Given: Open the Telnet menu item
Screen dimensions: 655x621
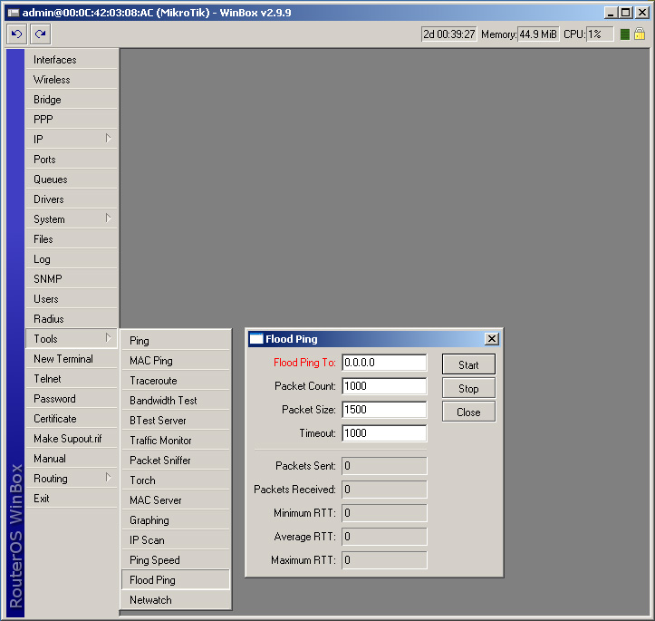Looking at the screenshot, I should click(x=72, y=379).
